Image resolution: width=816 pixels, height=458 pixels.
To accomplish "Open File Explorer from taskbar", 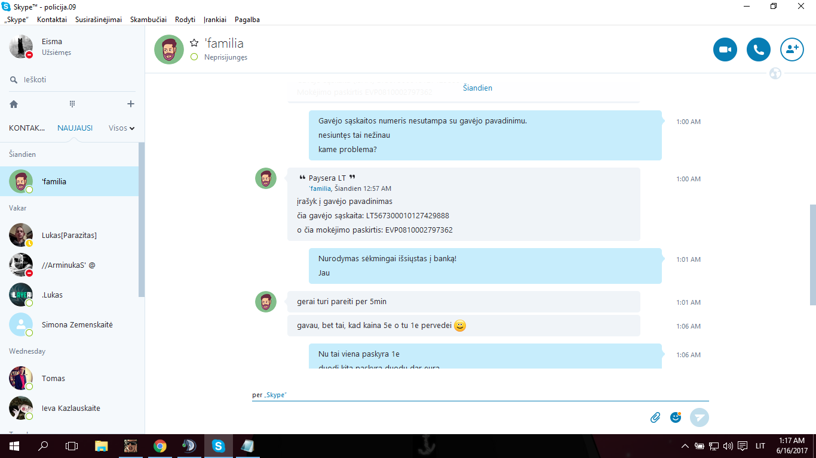I will point(102,445).
